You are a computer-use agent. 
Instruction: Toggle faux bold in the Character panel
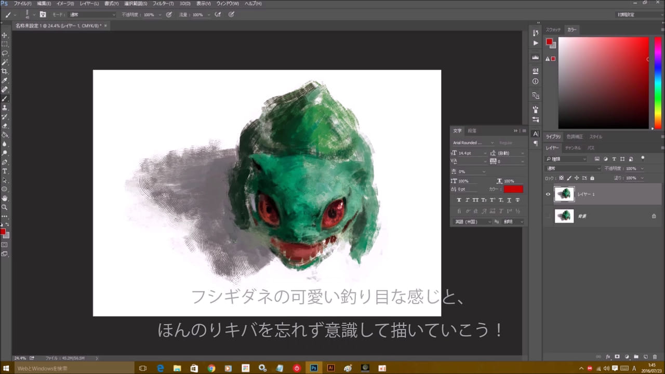tap(459, 200)
